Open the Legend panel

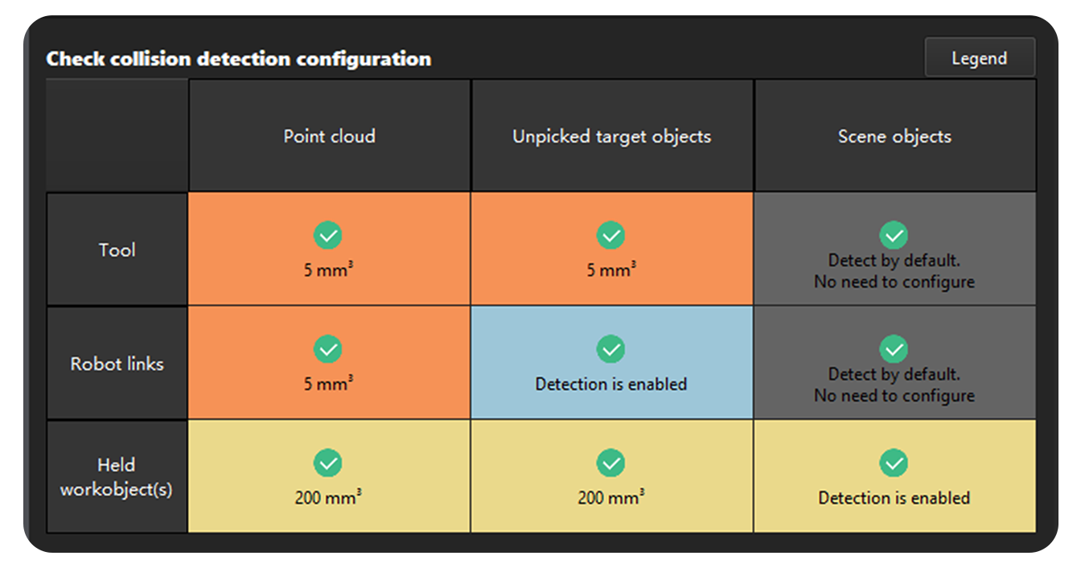(980, 57)
